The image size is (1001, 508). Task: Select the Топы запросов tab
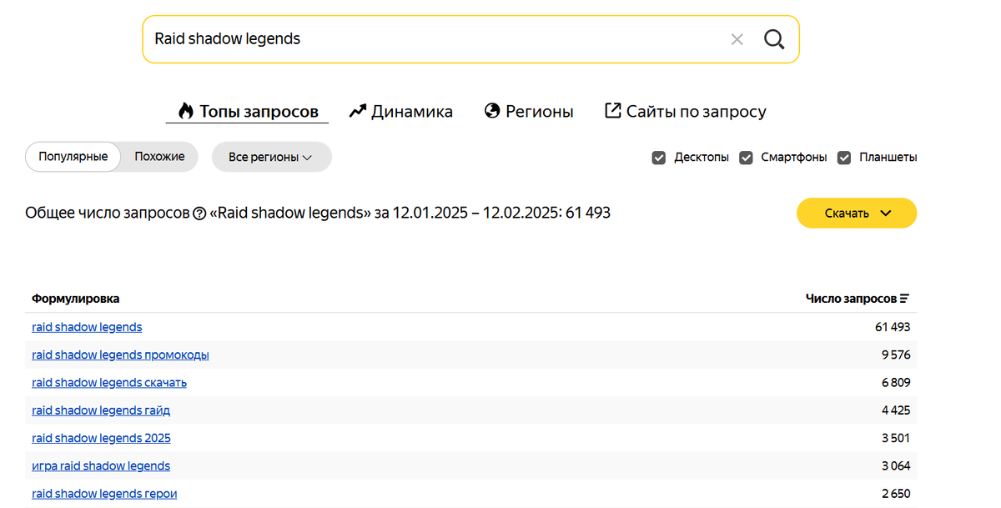[x=248, y=112]
